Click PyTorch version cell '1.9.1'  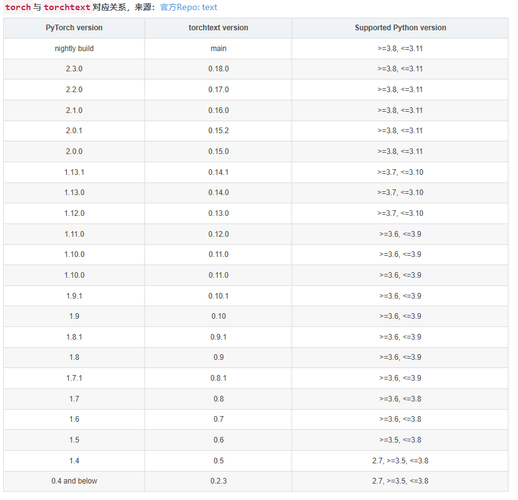(x=74, y=295)
